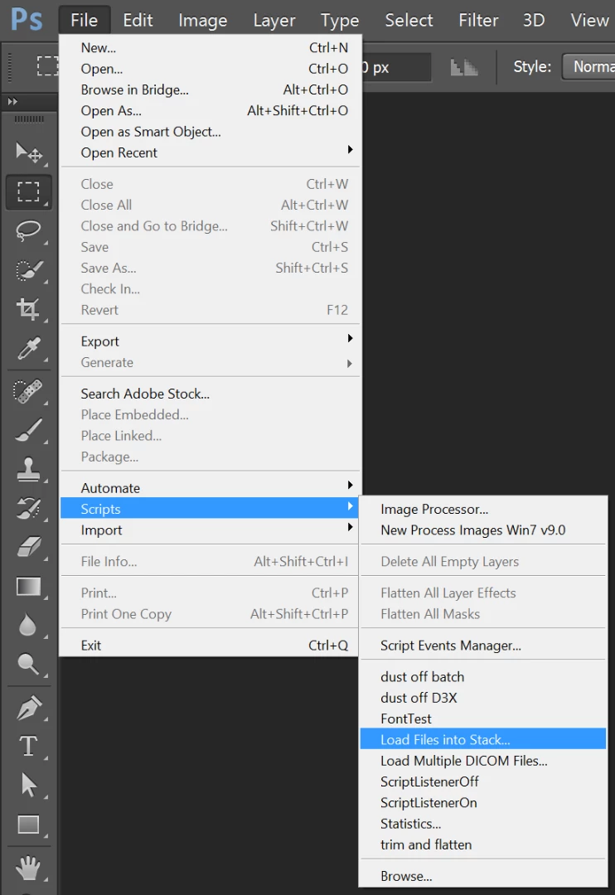The width and height of the screenshot is (615, 895).
Task: Select the Blur tool
Action: [x=28, y=626]
